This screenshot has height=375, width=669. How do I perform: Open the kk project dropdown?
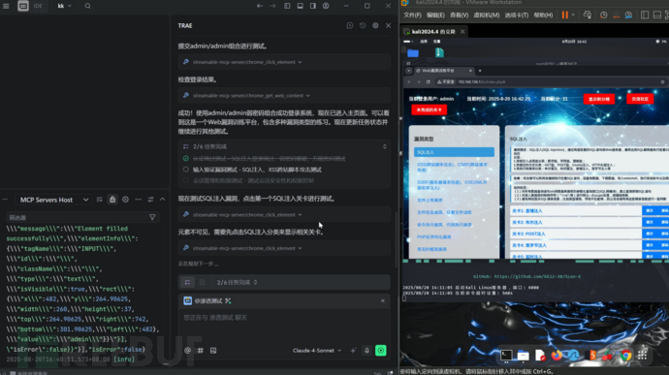click(64, 6)
